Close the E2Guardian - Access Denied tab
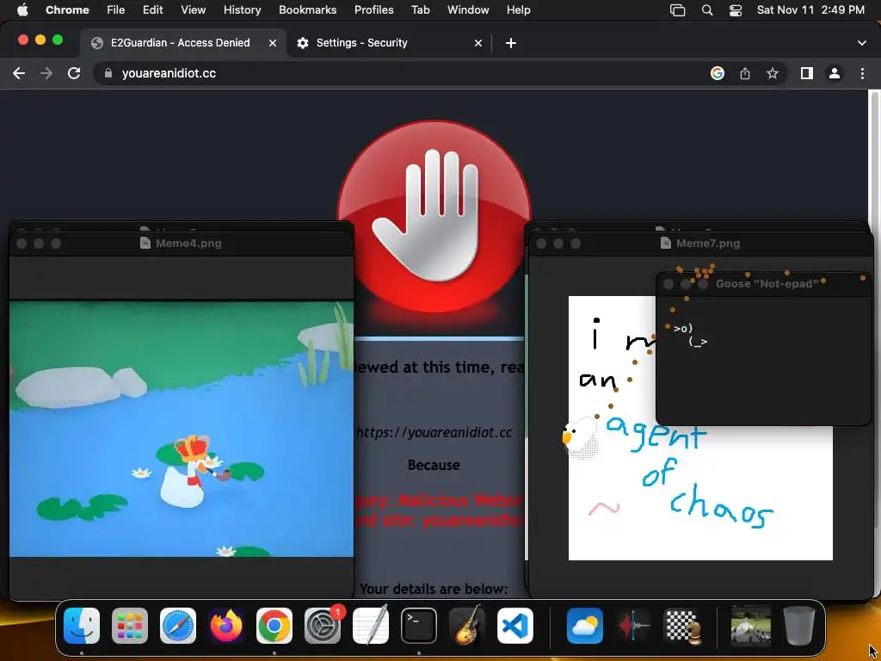The height and width of the screenshot is (661, 881). point(273,43)
